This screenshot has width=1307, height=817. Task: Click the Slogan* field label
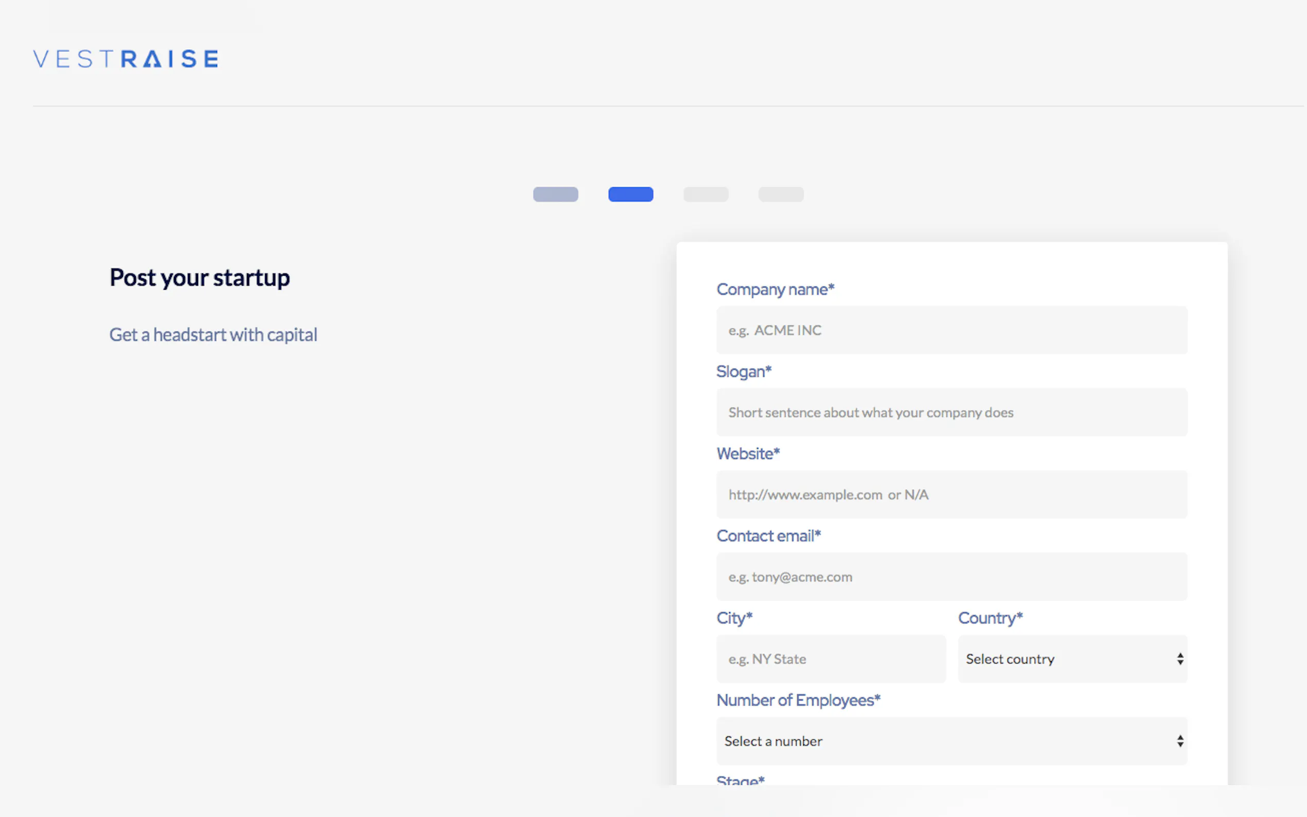pos(744,372)
